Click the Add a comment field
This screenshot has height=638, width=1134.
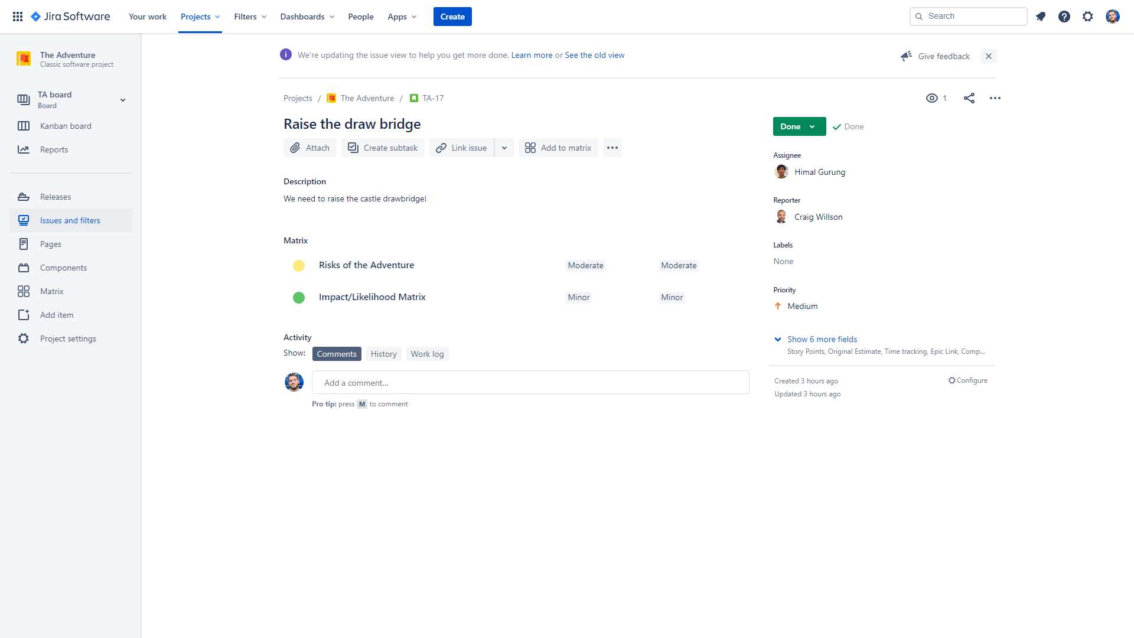tap(530, 383)
